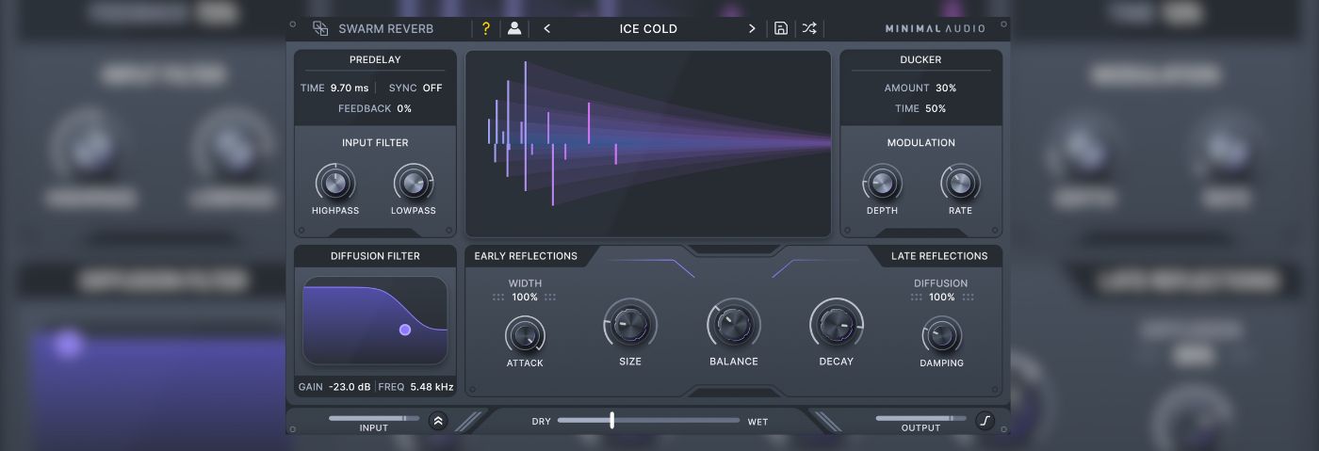This screenshot has width=1319, height=451.
Task: Click the DECAY knob
Action: (x=837, y=326)
